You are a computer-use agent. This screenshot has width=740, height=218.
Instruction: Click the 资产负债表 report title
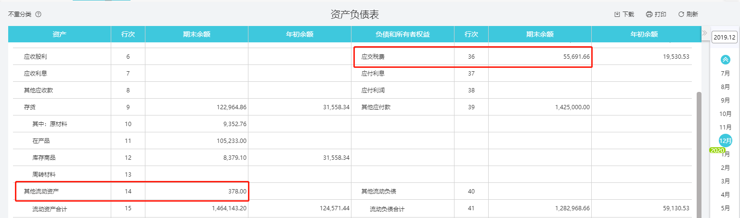[x=355, y=14]
